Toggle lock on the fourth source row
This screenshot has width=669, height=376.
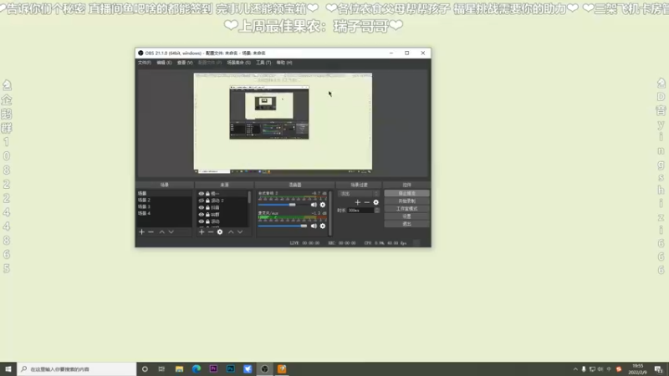(x=207, y=215)
